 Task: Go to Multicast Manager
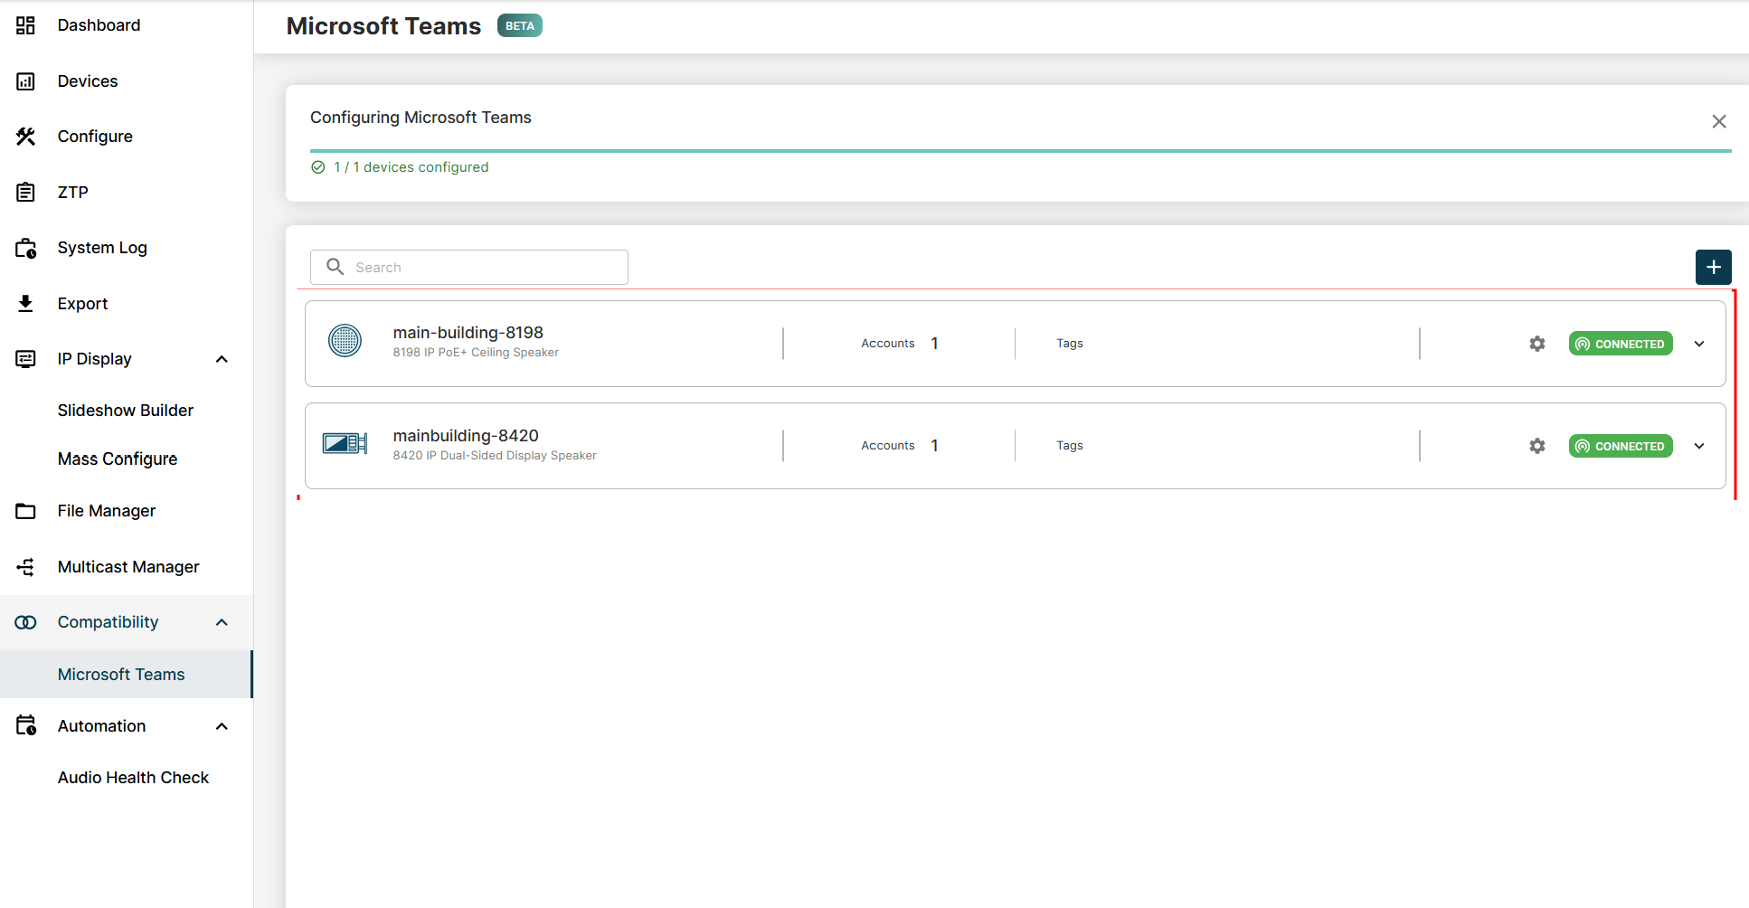click(128, 567)
